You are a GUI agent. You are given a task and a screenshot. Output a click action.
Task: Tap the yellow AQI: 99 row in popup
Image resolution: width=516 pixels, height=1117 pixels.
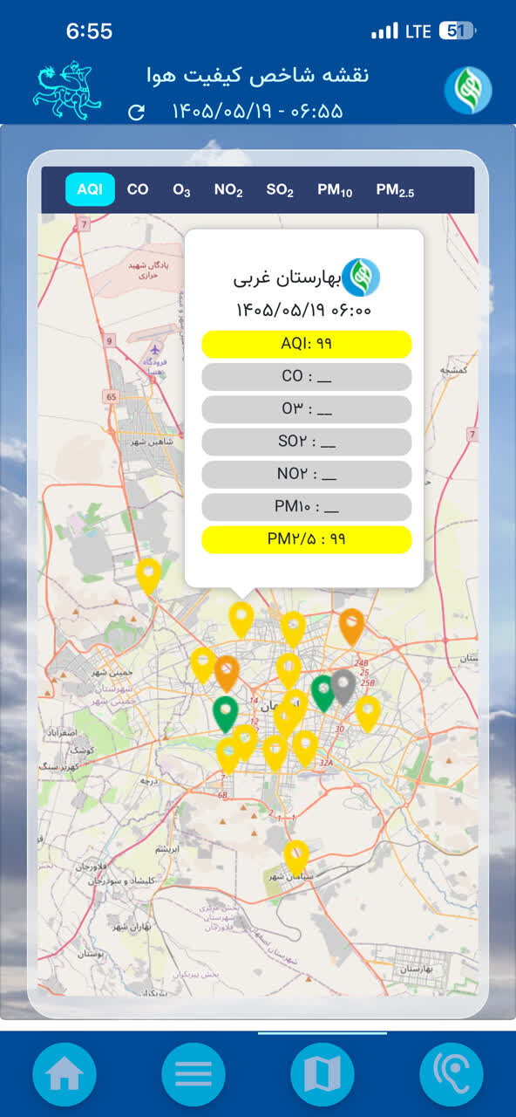307,344
